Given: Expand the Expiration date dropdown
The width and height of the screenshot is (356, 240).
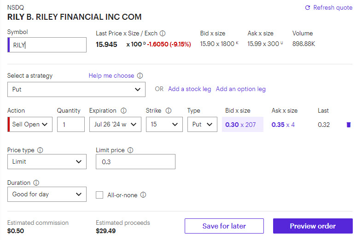Looking at the screenshot, I should (x=115, y=125).
